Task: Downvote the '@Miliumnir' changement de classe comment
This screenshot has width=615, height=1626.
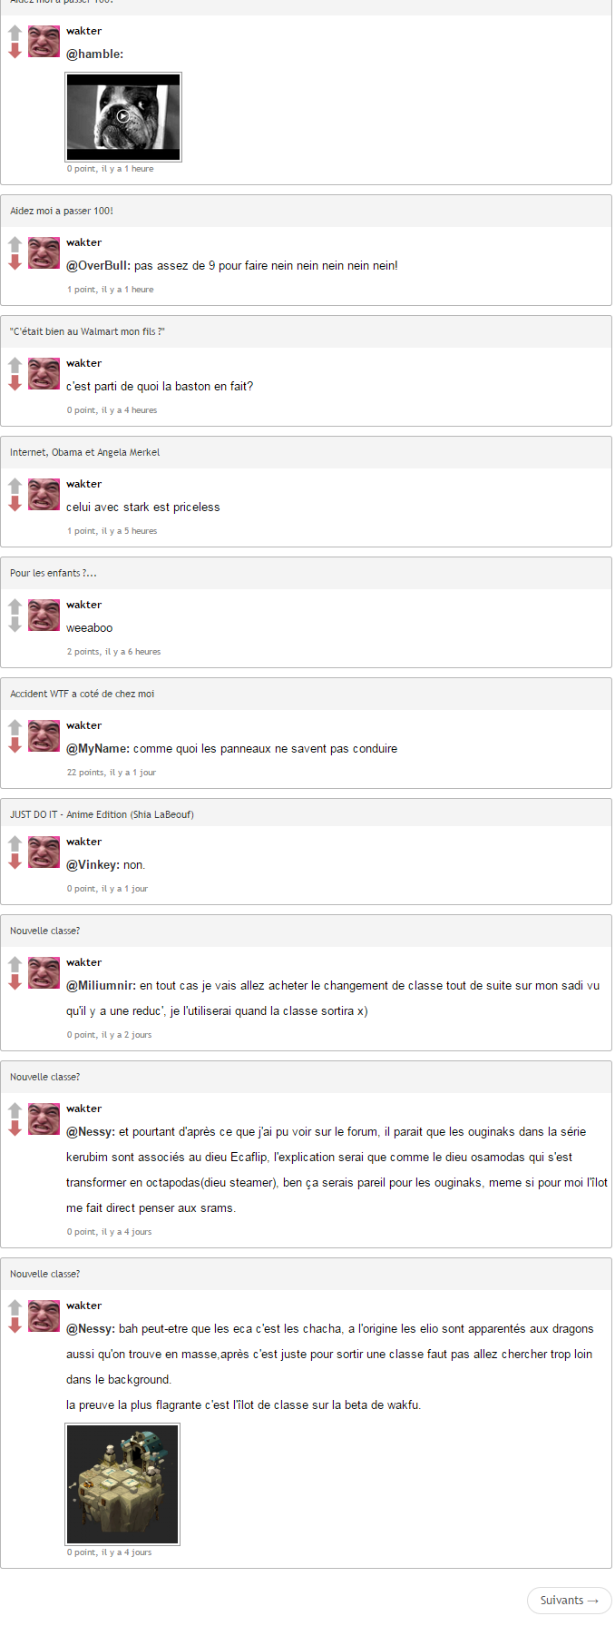Action: [15, 982]
